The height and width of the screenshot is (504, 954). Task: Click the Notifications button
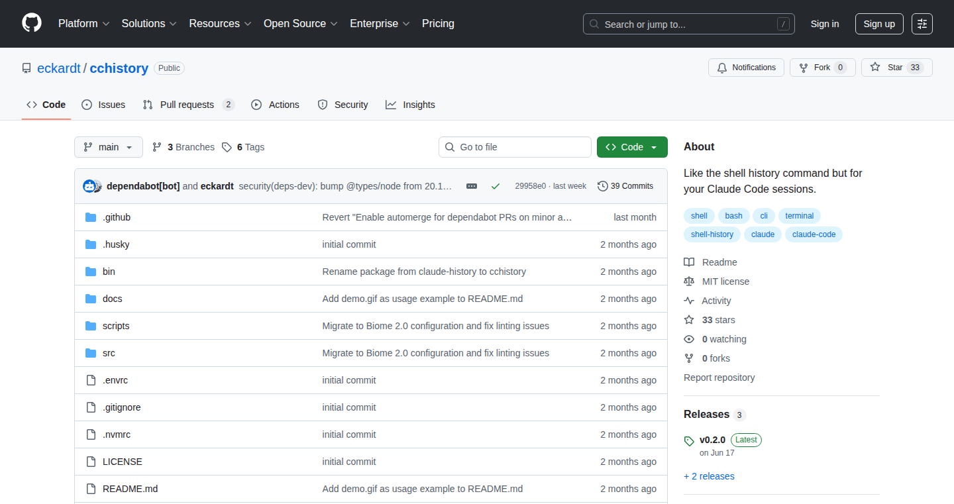click(x=747, y=68)
